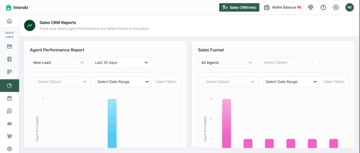The width and height of the screenshot is (360, 153).
Task: Click the Wallet Balance ₹0 text
Action: [287, 7]
